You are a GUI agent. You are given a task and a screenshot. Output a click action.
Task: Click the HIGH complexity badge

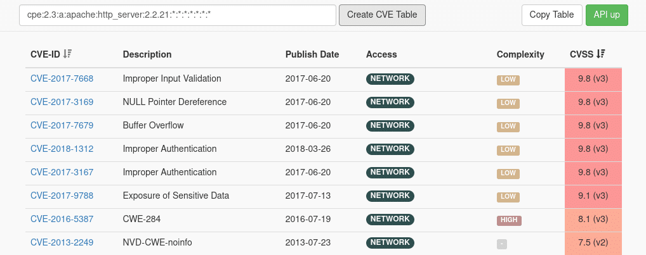(x=509, y=220)
